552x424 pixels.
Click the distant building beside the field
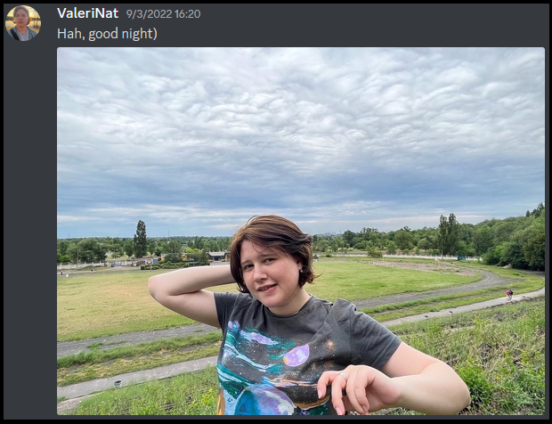click(219, 256)
